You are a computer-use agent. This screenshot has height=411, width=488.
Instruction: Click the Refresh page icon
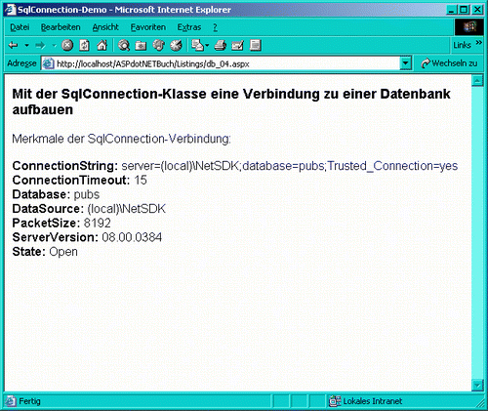click(x=85, y=45)
